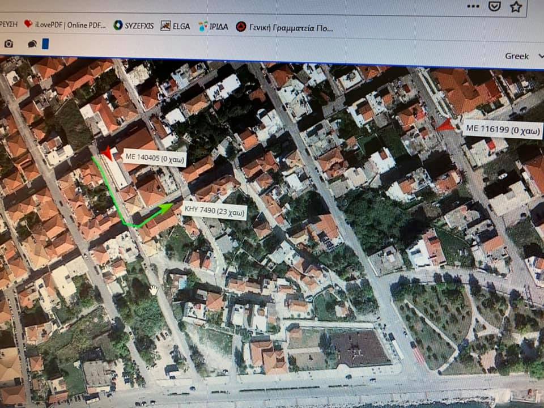Click the ME 116199 vehicle label

pyautogui.click(x=502, y=131)
